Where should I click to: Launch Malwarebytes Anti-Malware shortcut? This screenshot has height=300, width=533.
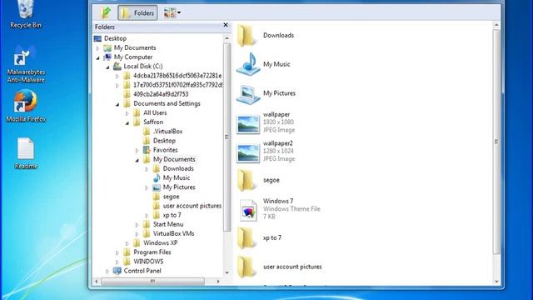tap(26, 65)
